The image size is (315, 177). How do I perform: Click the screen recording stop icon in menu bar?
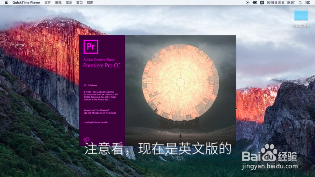[x=248, y=3]
